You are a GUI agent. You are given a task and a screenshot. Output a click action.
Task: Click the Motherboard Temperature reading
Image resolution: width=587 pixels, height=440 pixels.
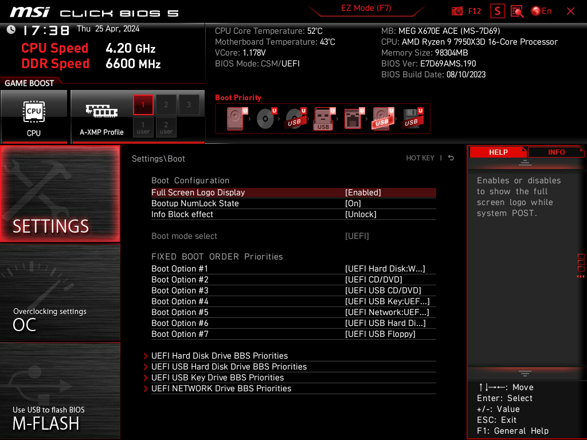pos(275,42)
